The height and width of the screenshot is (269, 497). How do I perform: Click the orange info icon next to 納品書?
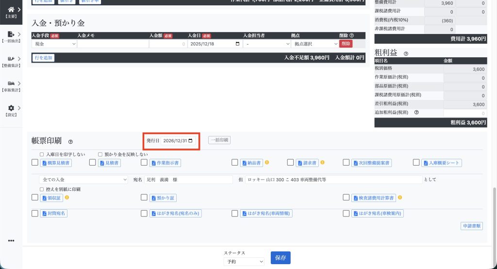[267, 163]
